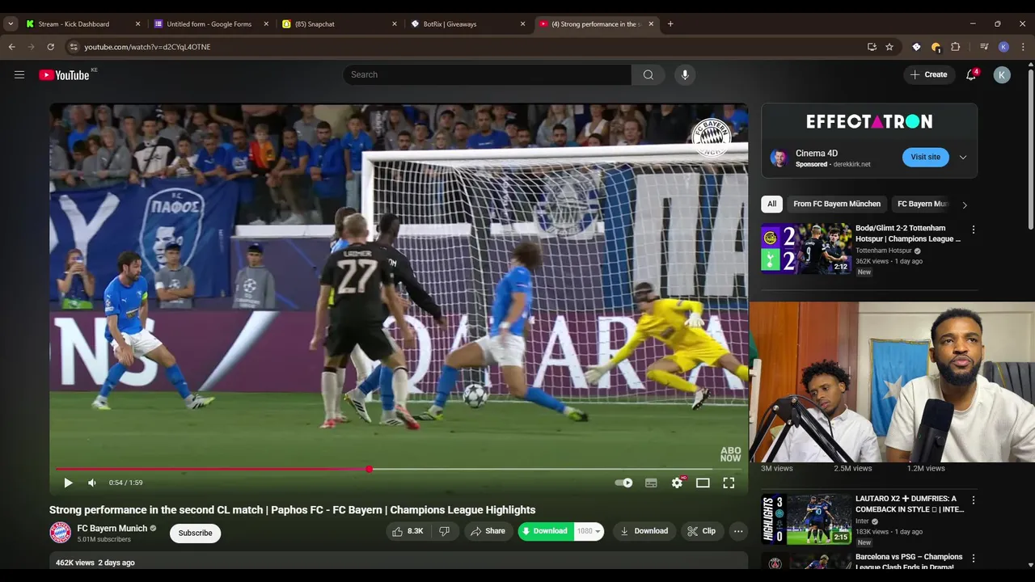
Task: Open the Create button
Action: click(929, 74)
